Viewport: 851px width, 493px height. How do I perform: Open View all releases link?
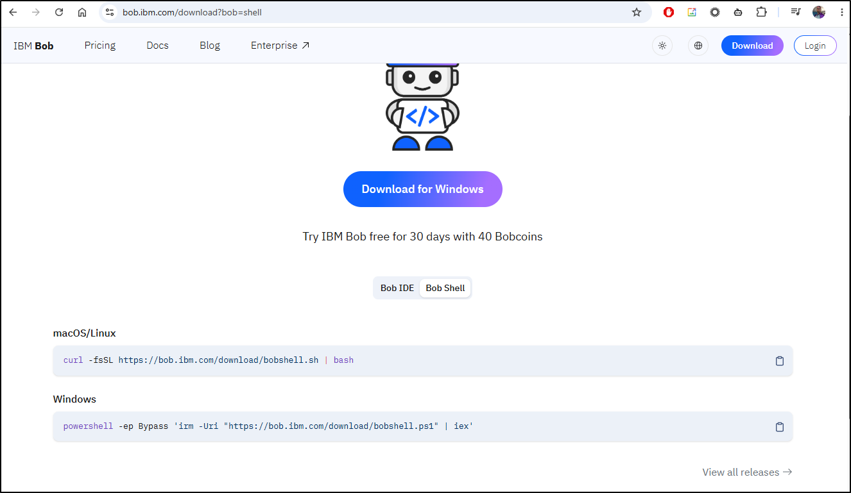[x=747, y=472]
